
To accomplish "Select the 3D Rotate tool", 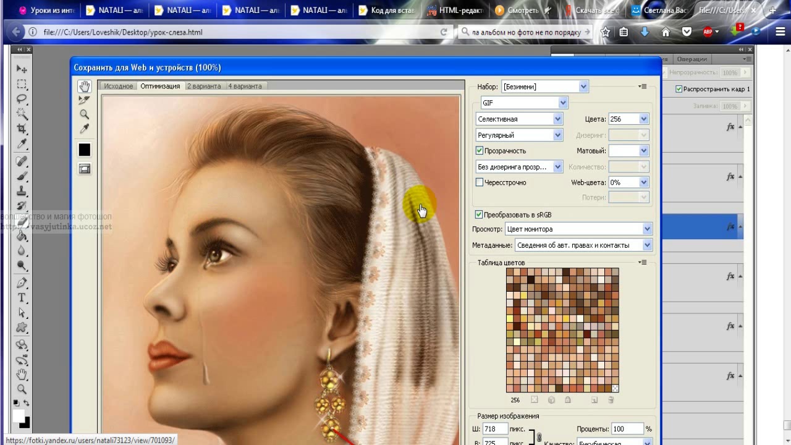I will (22, 345).
